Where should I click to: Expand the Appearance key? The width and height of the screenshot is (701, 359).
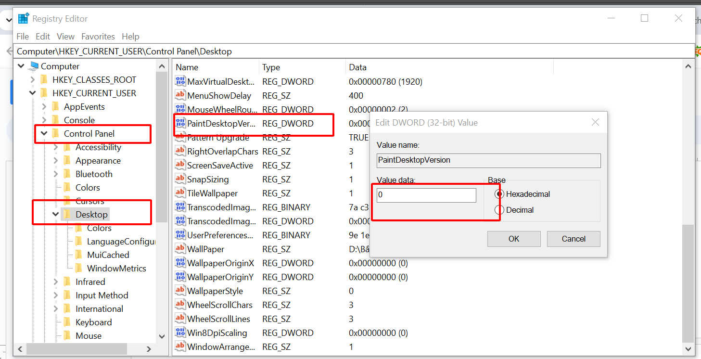pyautogui.click(x=55, y=161)
